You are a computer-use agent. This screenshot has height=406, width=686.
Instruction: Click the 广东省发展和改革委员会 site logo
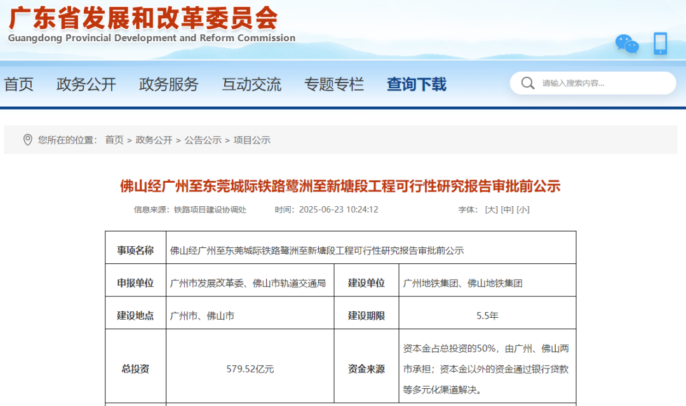point(143,18)
